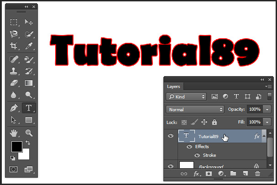Swap foreground and background colors
Image resolution: width=277 pixels, height=185 pixels.
(x=28, y=142)
